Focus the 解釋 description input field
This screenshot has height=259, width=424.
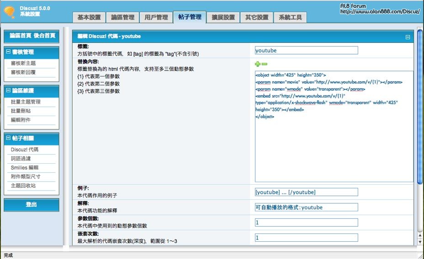point(307,207)
